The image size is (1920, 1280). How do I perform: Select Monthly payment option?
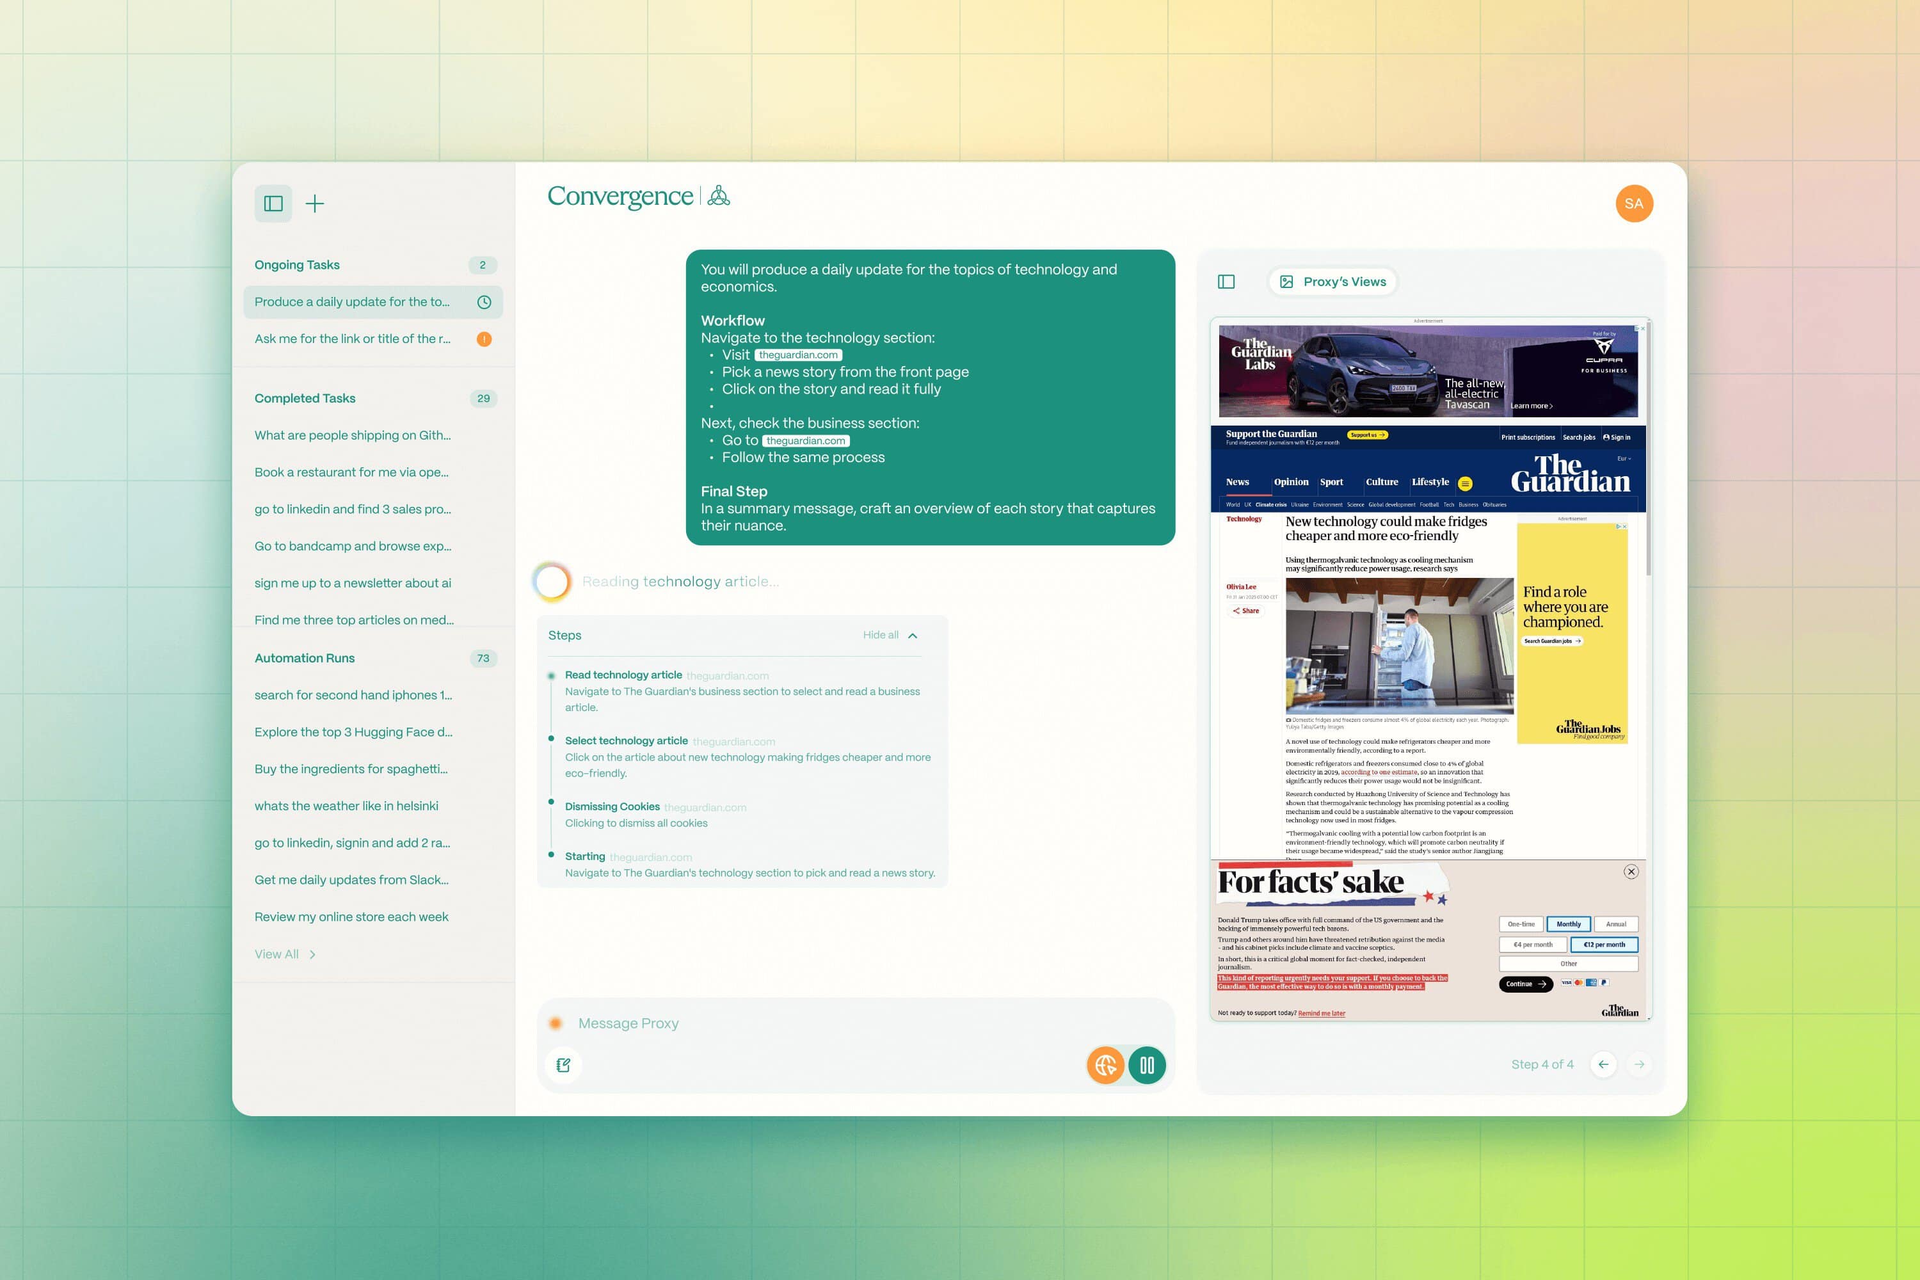(x=1568, y=924)
